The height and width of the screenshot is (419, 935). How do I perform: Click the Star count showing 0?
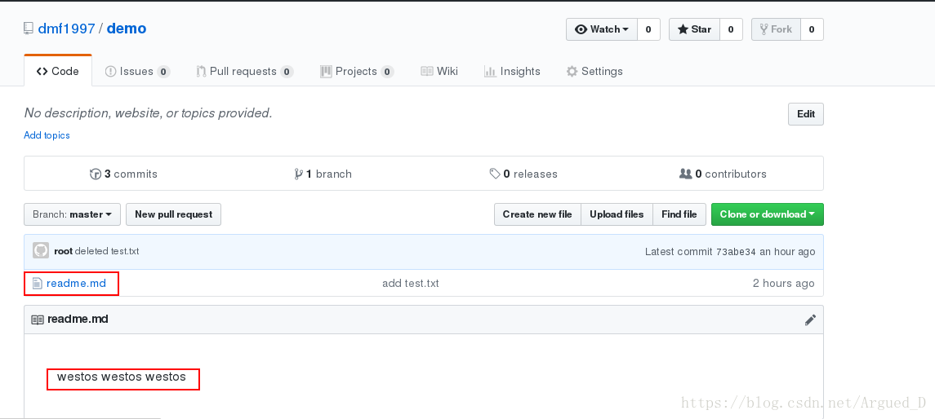731,29
